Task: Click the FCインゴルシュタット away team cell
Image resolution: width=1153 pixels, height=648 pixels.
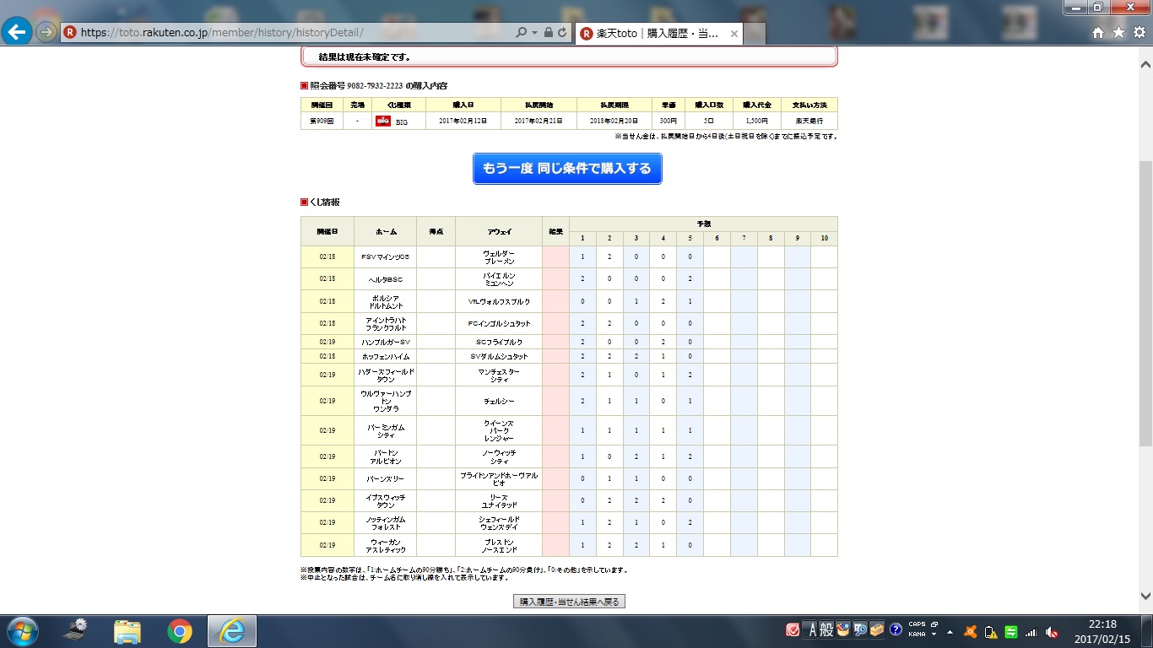Action: click(499, 323)
